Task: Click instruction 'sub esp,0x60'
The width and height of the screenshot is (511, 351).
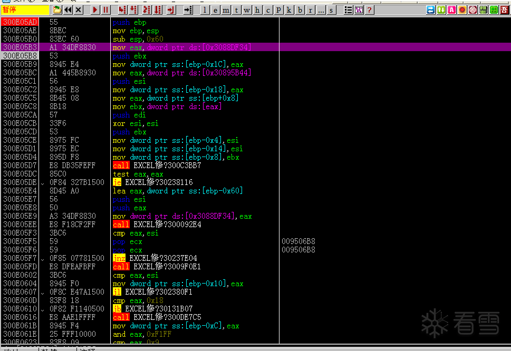Action: coord(138,39)
